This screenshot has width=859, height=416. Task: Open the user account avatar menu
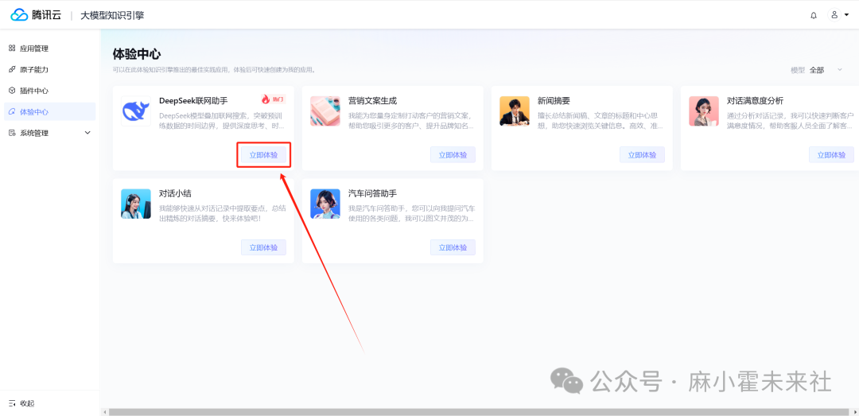834,15
